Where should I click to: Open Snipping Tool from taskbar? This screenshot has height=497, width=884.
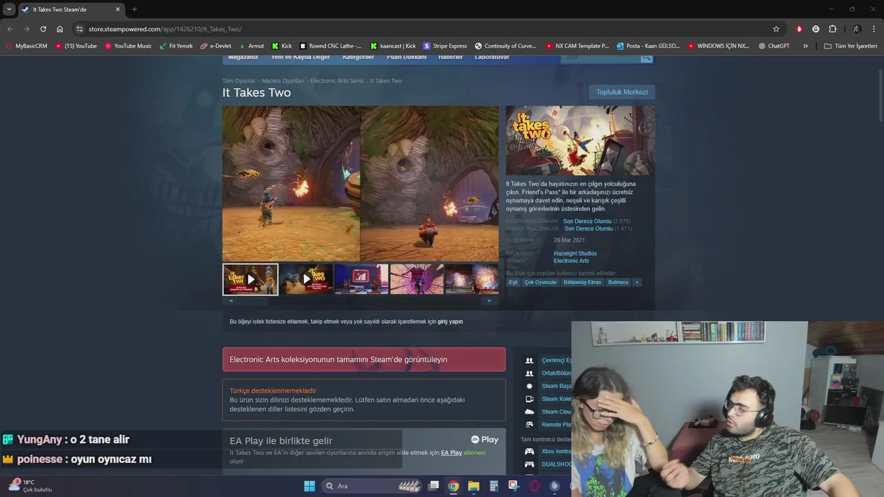pos(514,486)
